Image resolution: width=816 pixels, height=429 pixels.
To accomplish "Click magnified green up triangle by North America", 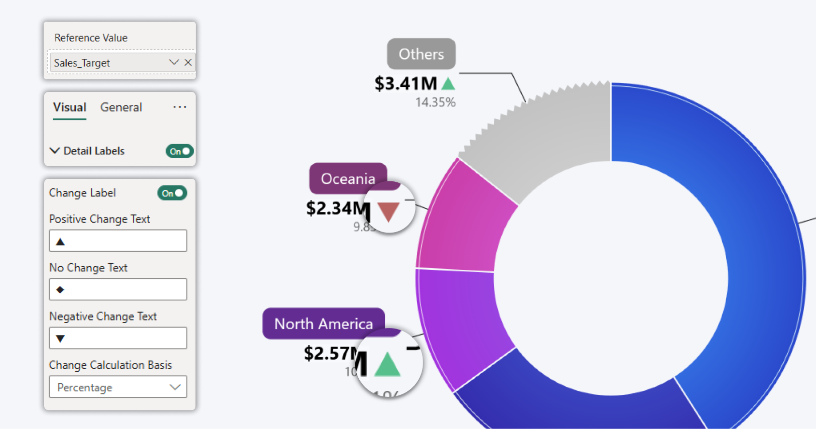I will 387,365.
